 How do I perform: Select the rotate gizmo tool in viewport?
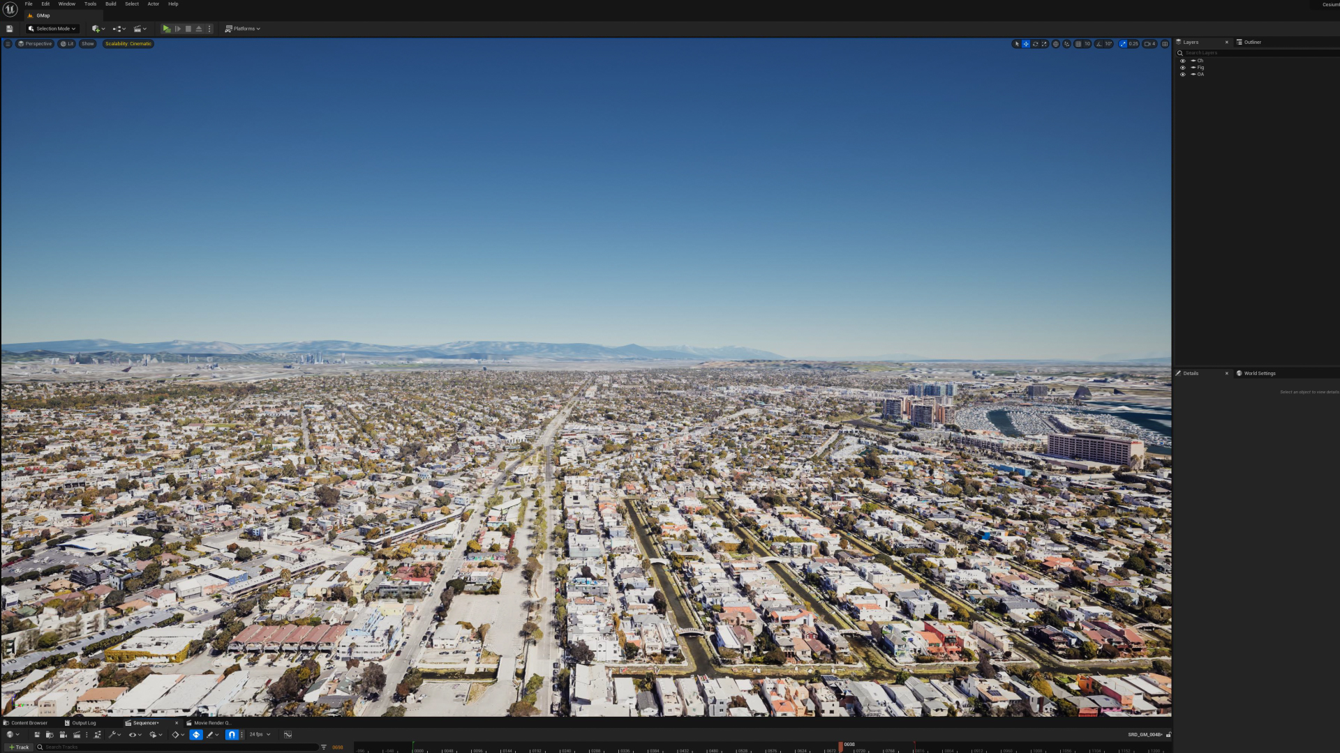(1035, 44)
